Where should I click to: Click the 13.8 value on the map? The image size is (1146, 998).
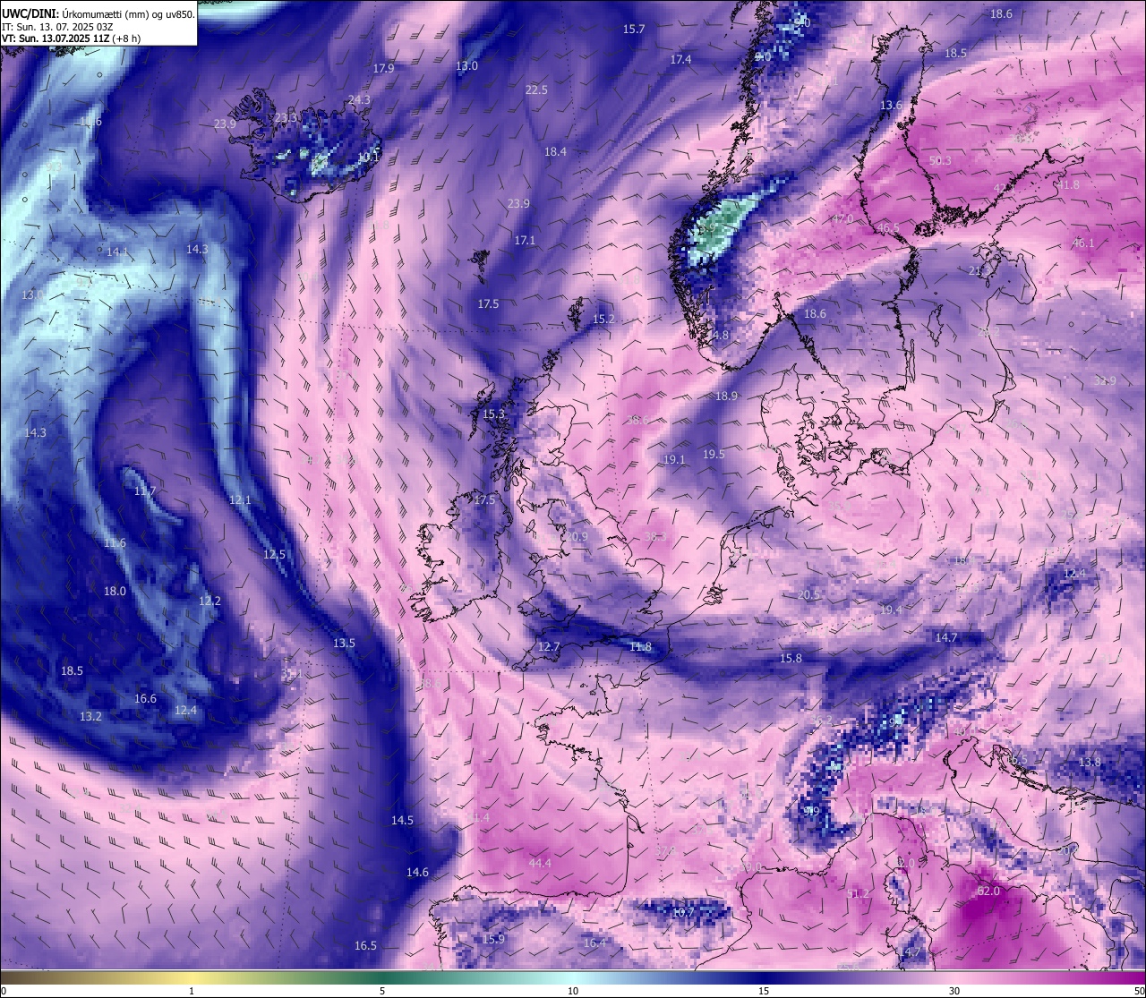pos(1090,763)
